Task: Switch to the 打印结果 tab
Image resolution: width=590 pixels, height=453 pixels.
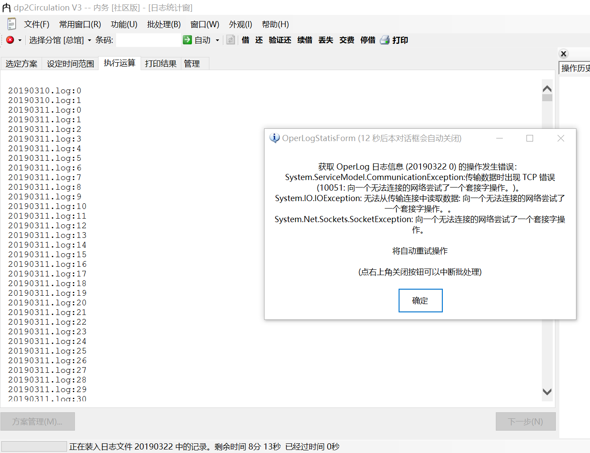Action: click(160, 63)
